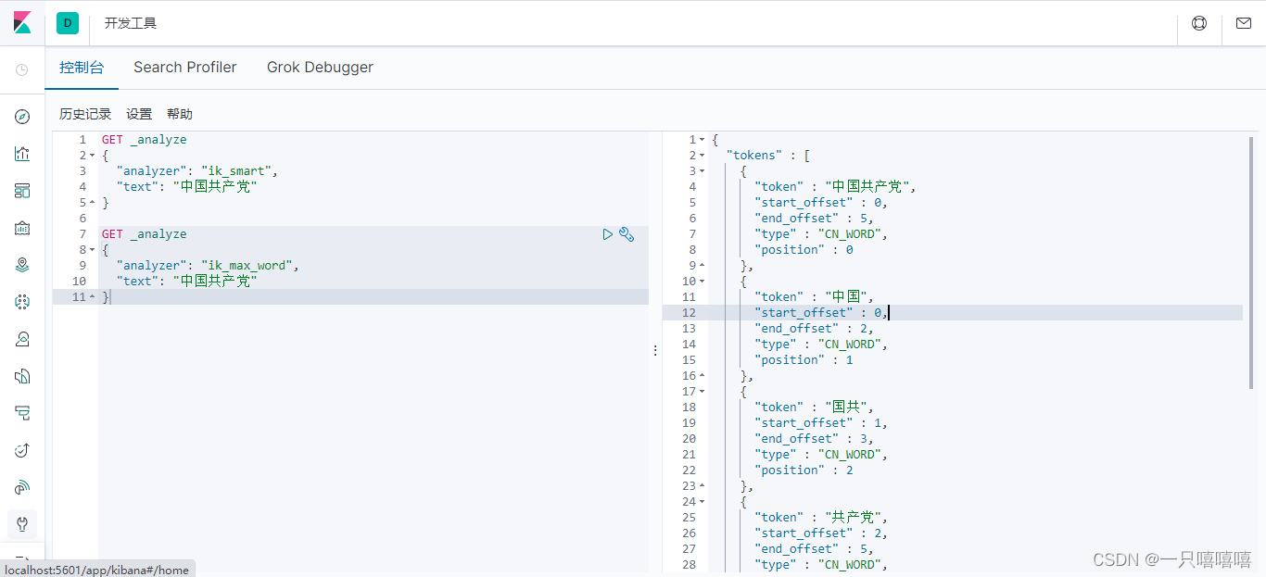The height and width of the screenshot is (577, 1266).
Task: Open Logs from the sidebar
Action: tap(22, 376)
